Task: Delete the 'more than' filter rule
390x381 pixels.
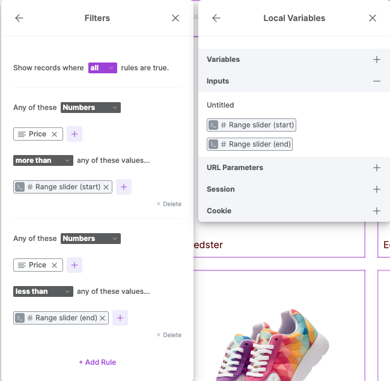Action: pos(169,204)
